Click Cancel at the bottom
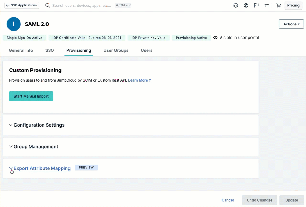306x207 pixels. click(x=227, y=200)
